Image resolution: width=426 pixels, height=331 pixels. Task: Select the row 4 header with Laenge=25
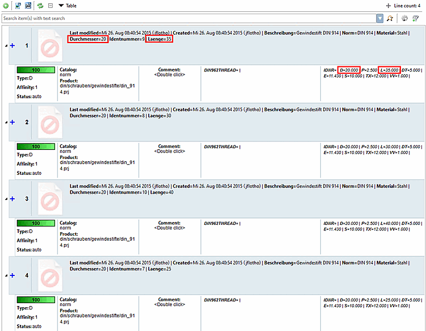click(x=216, y=275)
